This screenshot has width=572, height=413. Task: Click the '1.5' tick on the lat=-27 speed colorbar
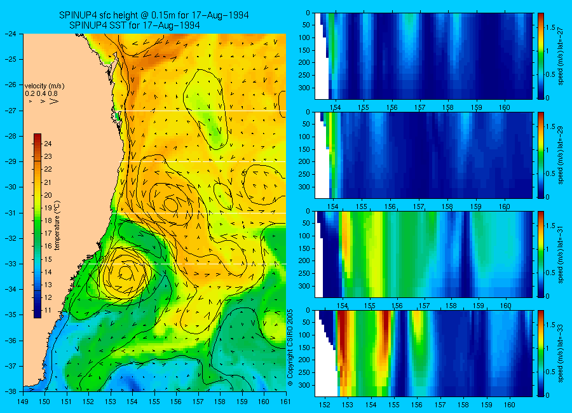pyautogui.click(x=551, y=28)
